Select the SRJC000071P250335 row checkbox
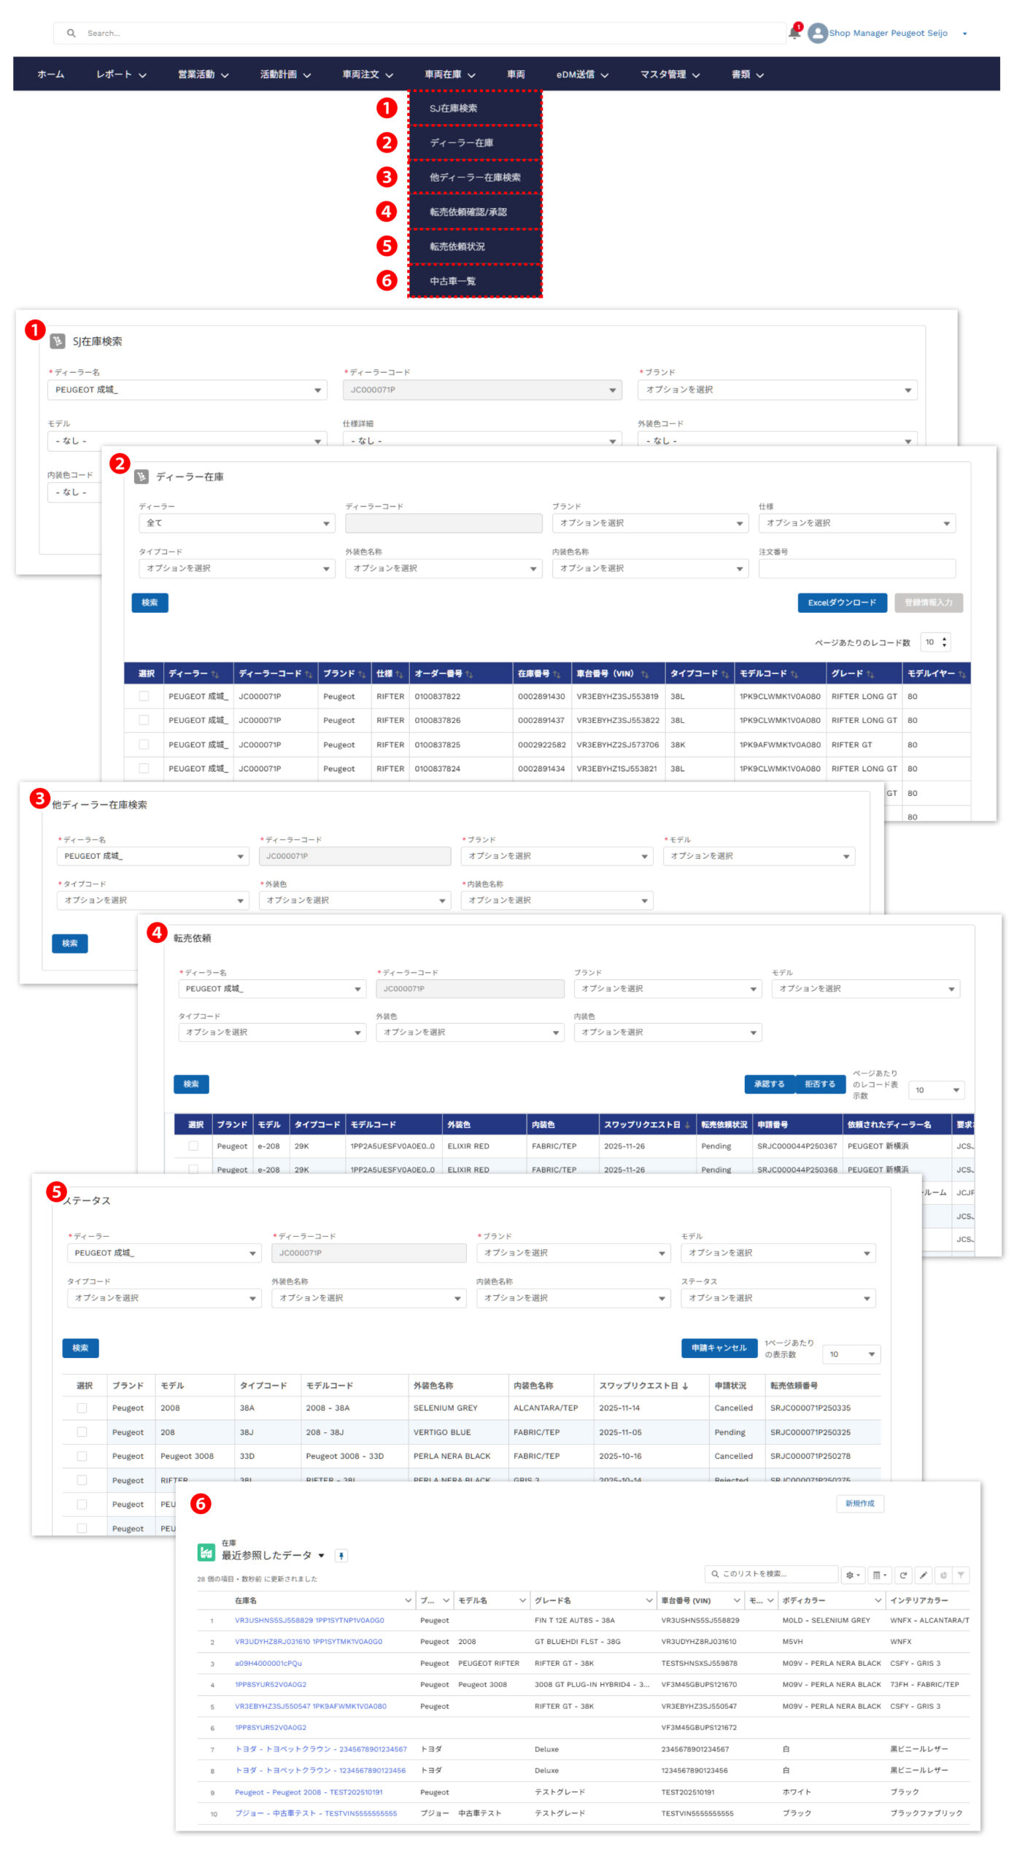The image size is (1022, 1868). point(82,1408)
